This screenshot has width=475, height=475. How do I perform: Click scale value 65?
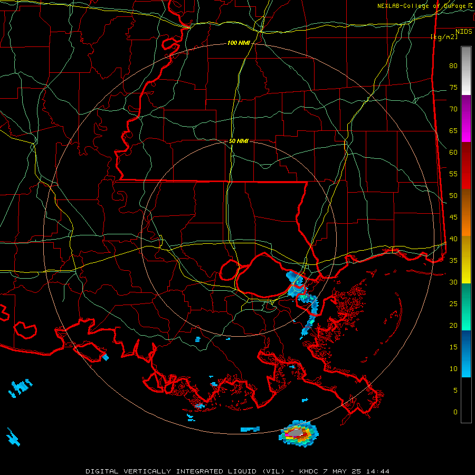(x=453, y=131)
